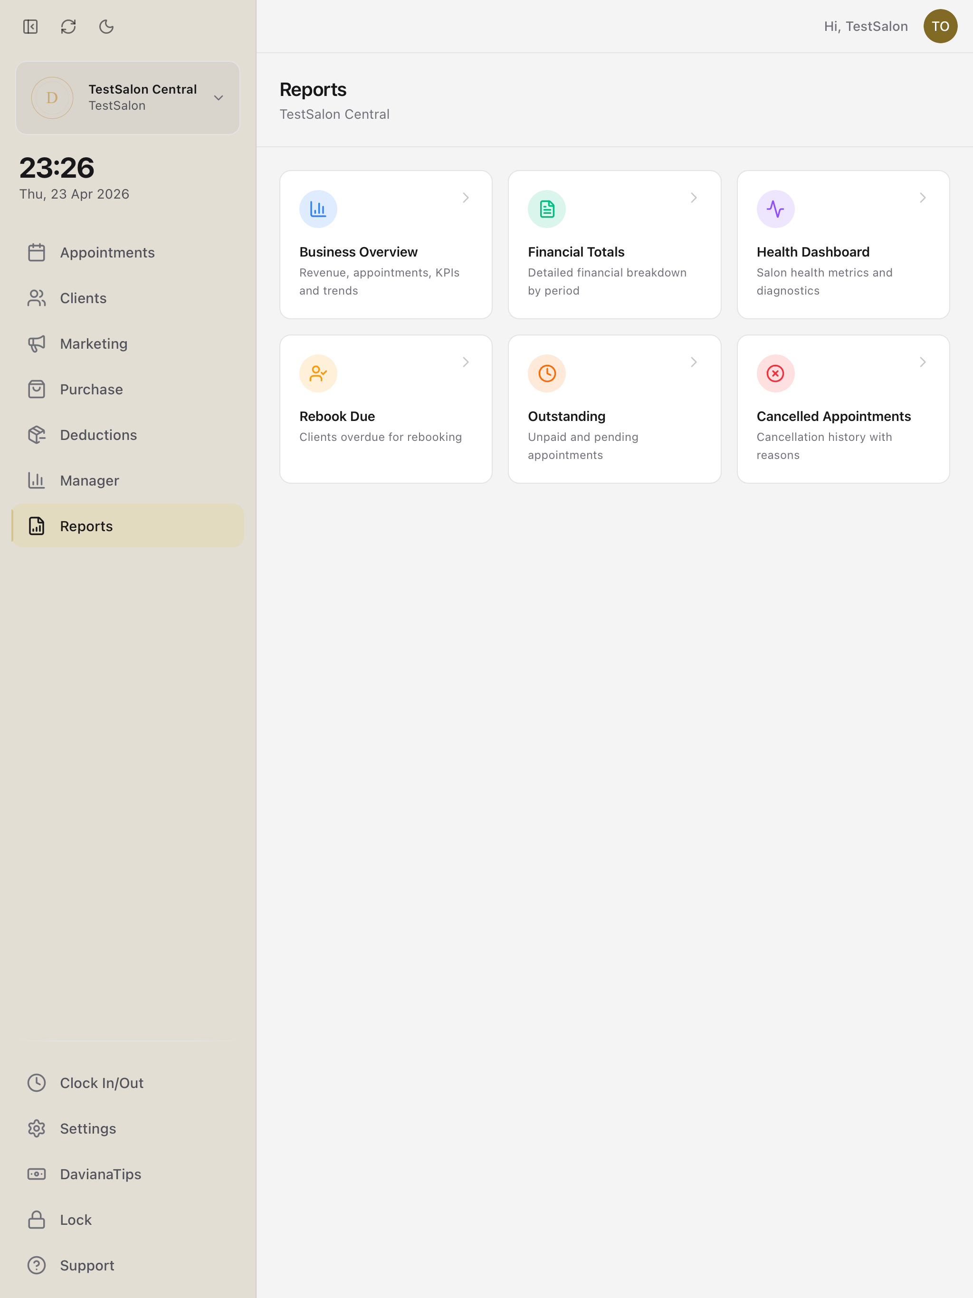Click the Hi, TestSalon greeting

(866, 27)
